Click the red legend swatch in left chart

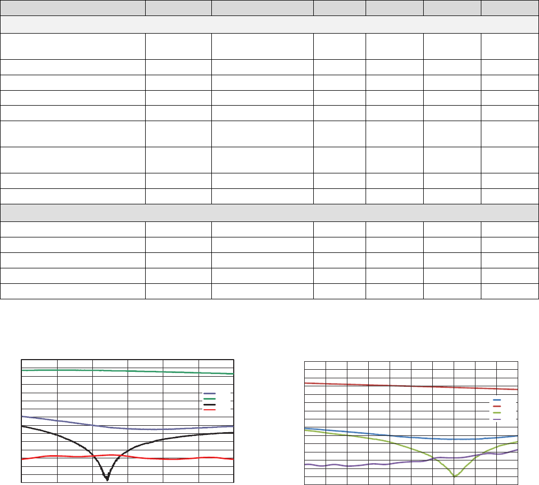pyautogui.click(x=210, y=410)
